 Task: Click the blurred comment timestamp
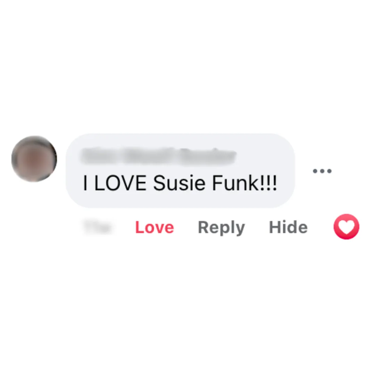pyautogui.click(x=98, y=227)
